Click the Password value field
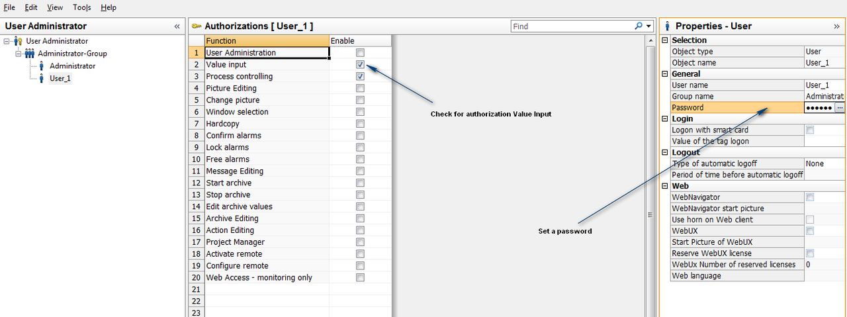Image resolution: width=847 pixels, height=317 pixels. 819,108
